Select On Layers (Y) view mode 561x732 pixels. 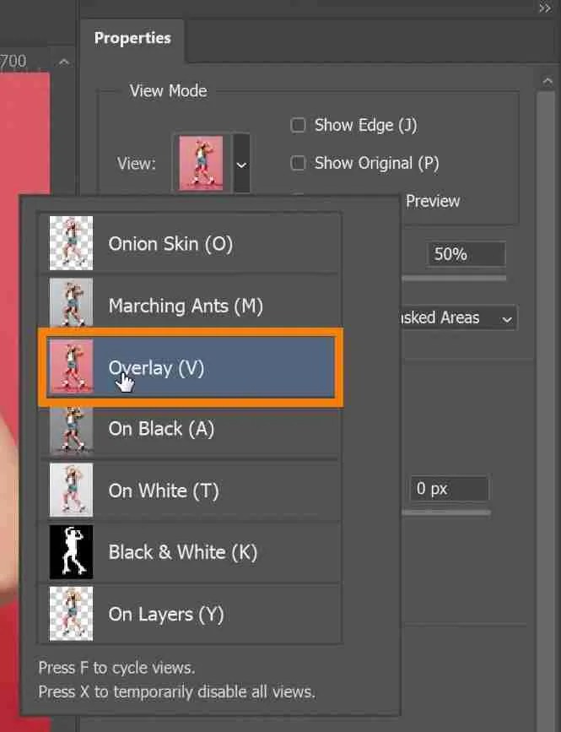[189, 614]
